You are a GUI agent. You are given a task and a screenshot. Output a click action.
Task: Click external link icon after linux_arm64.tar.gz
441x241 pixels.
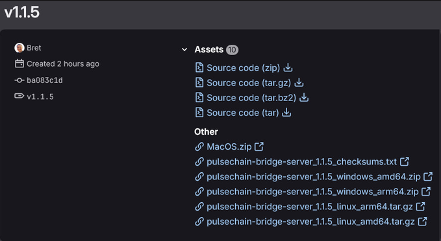[420, 207]
